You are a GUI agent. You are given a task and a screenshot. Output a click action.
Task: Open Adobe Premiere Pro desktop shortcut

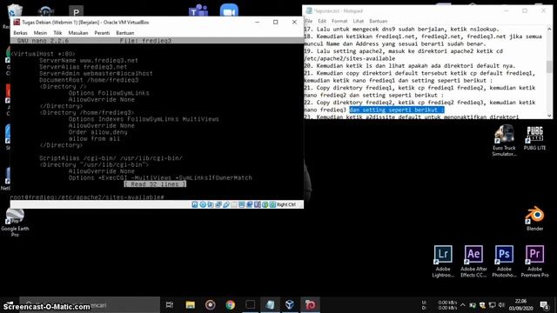tap(534, 261)
